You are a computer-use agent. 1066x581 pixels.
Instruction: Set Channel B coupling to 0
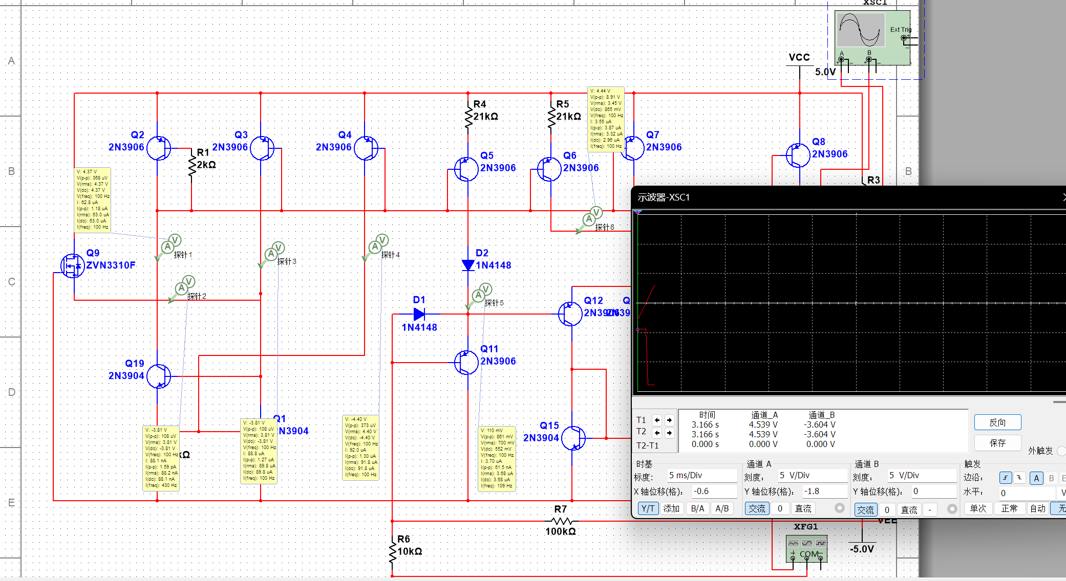pos(887,509)
